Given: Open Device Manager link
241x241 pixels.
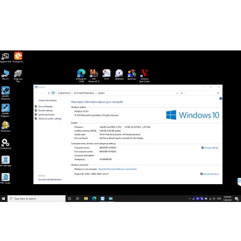Looking at the screenshot, I should coord(45,107).
